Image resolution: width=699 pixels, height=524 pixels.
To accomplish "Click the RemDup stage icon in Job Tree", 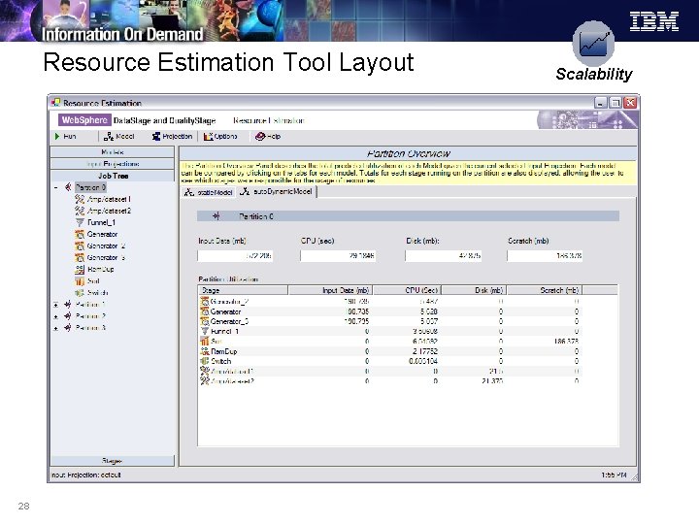I will pyautogui.click(x=80, y=269).
